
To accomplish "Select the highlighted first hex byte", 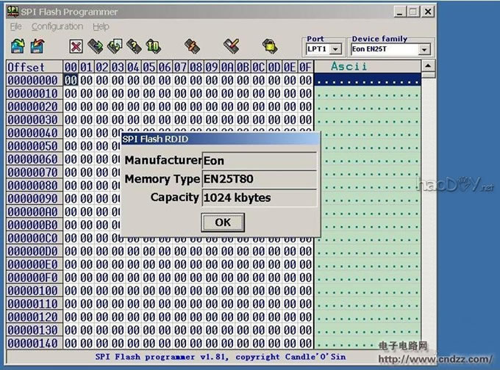I will pyautogui.click(x=71, y=80).
